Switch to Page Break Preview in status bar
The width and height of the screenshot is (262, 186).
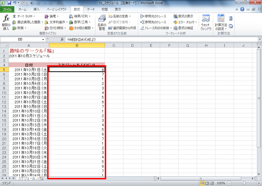pos(212,183)
